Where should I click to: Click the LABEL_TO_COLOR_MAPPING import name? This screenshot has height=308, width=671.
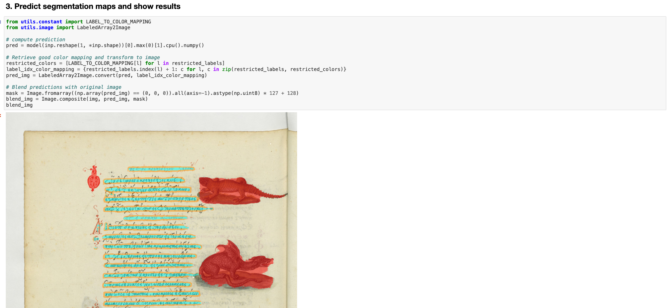tap(118, 22)
